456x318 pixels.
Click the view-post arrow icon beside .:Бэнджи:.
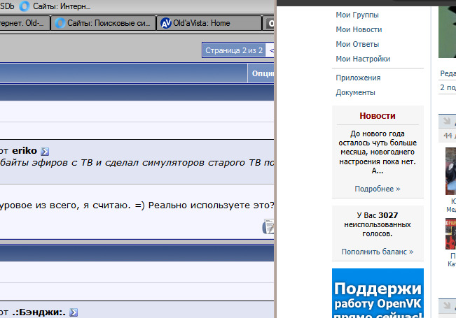(x=74, y=312)
